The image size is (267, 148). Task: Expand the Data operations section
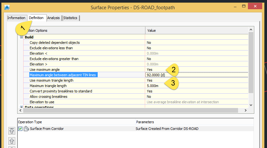(x=21, y=107)
